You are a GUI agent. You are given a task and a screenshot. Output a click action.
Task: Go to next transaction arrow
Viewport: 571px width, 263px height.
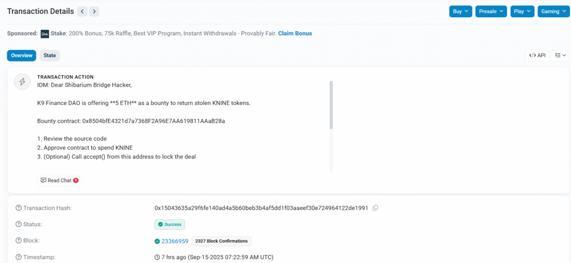pyautogui.click(x=94, y=12)
